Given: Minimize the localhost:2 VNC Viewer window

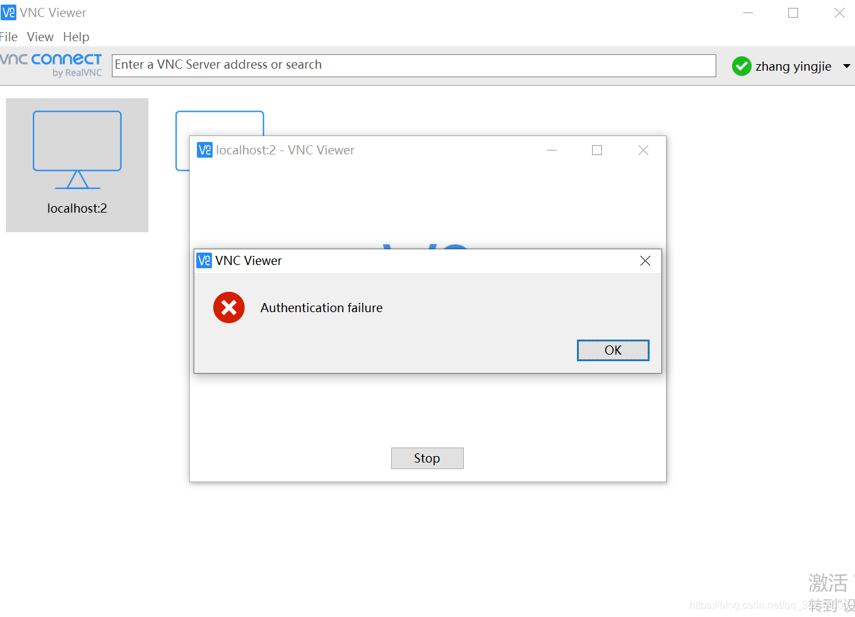Looking at the screenshot, I should point(551,150).
